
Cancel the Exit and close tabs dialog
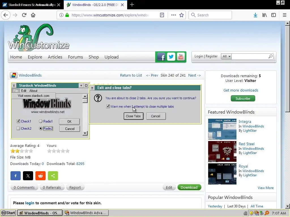point(156,116)
